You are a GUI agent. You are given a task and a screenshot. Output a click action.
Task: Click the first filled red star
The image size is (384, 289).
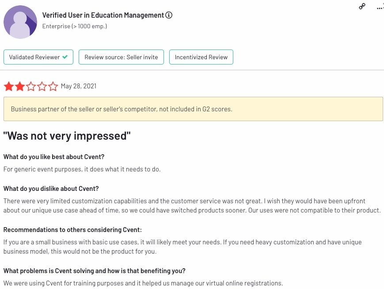tap(8, 86)
